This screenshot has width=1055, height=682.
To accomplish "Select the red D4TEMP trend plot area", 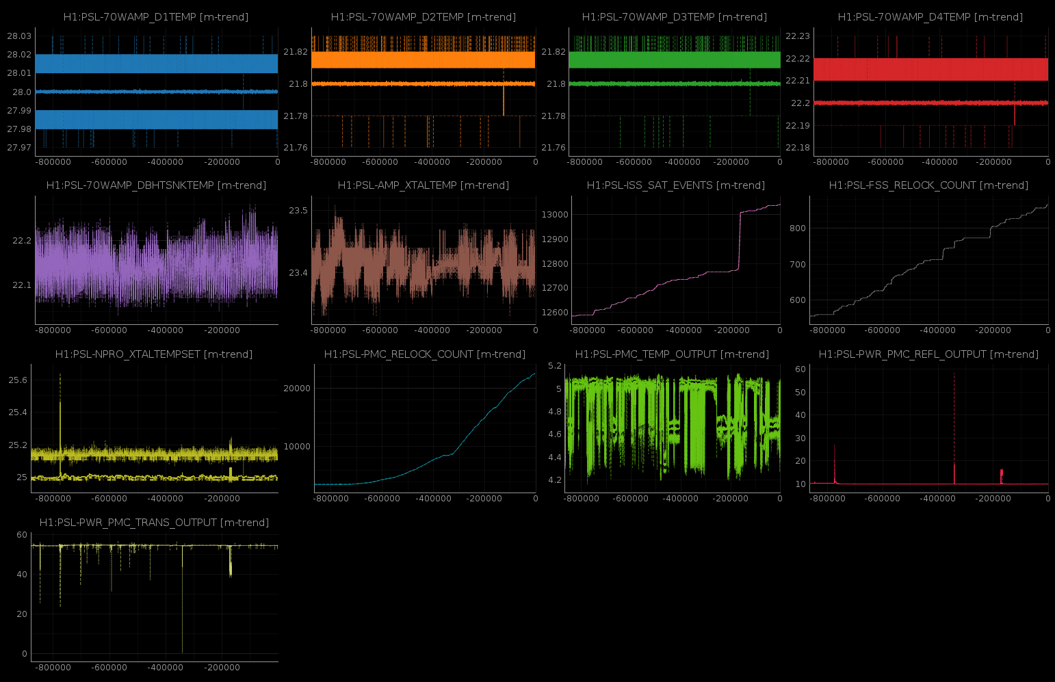I will 931,92.
